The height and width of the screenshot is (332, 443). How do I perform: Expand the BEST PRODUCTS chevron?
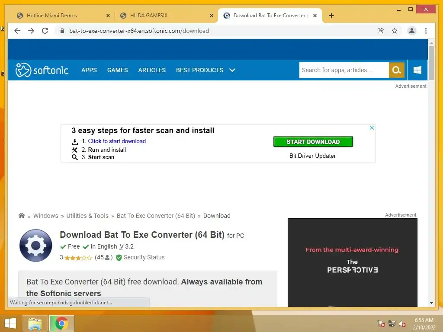pos(232,70)
